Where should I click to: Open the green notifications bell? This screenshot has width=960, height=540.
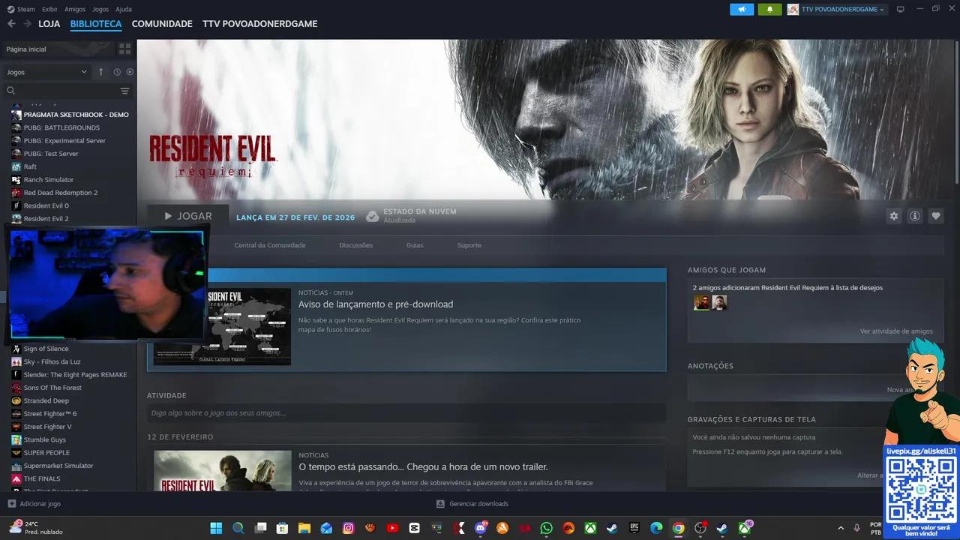point(769,9)
